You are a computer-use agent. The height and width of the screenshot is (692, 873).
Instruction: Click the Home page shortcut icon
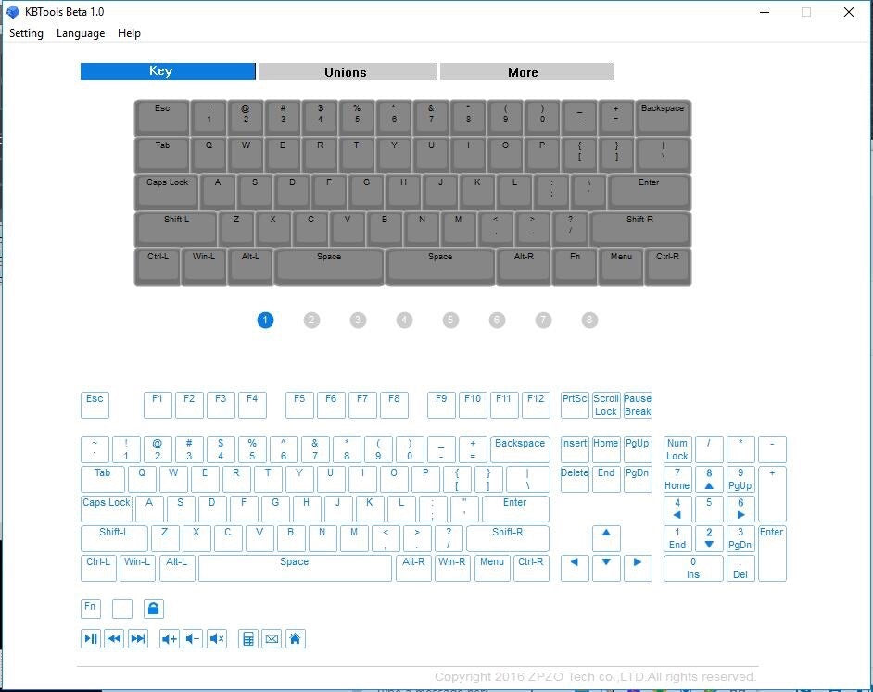[296, 638]
